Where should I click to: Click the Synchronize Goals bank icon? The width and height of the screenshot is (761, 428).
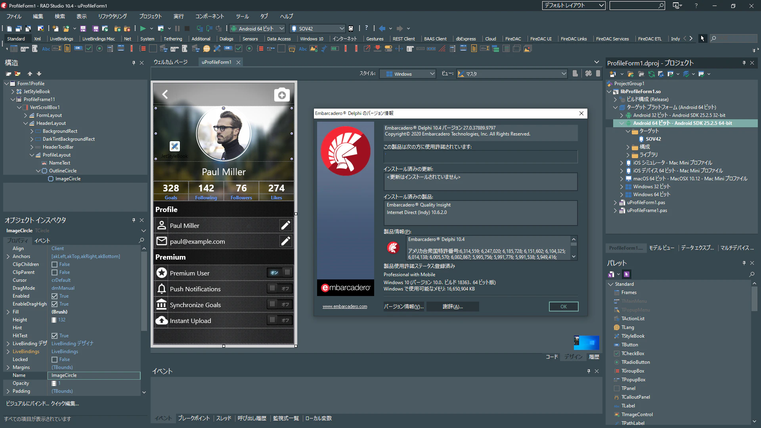coord(161,304)
